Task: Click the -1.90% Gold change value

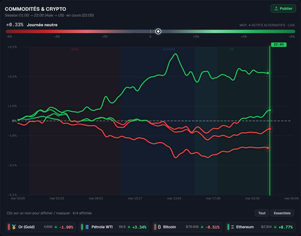Action: tap(66, 227)
